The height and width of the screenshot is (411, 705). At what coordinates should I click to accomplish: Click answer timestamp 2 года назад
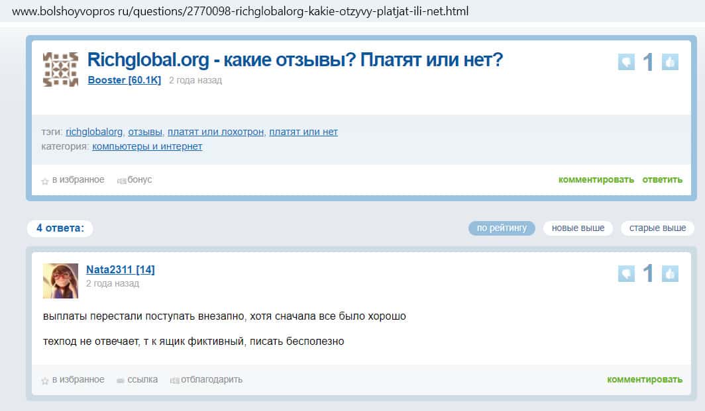click(x=113, y=283)
